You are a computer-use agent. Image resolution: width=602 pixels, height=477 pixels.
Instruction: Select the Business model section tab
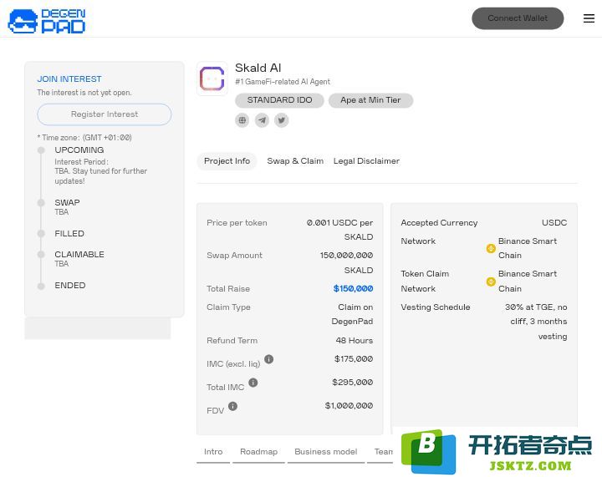(x=325, y=452)
